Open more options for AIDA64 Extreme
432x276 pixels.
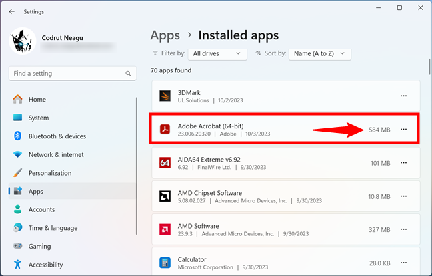point(403,163)
